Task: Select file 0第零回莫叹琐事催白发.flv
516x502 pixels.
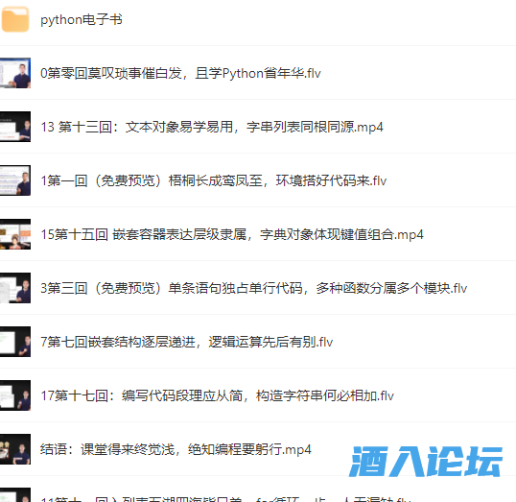Action: [x=180, y=73]
